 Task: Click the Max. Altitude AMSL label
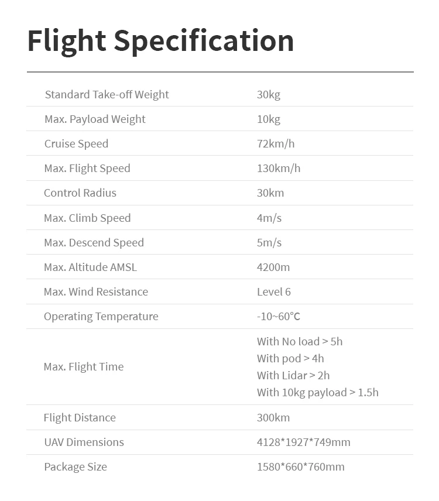(x=90, y=267)
